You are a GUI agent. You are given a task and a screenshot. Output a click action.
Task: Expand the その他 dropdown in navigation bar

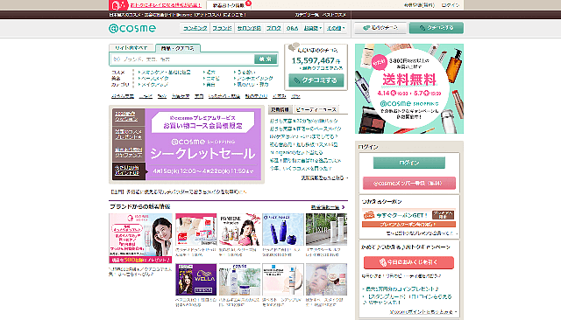(x=336, y=28)
